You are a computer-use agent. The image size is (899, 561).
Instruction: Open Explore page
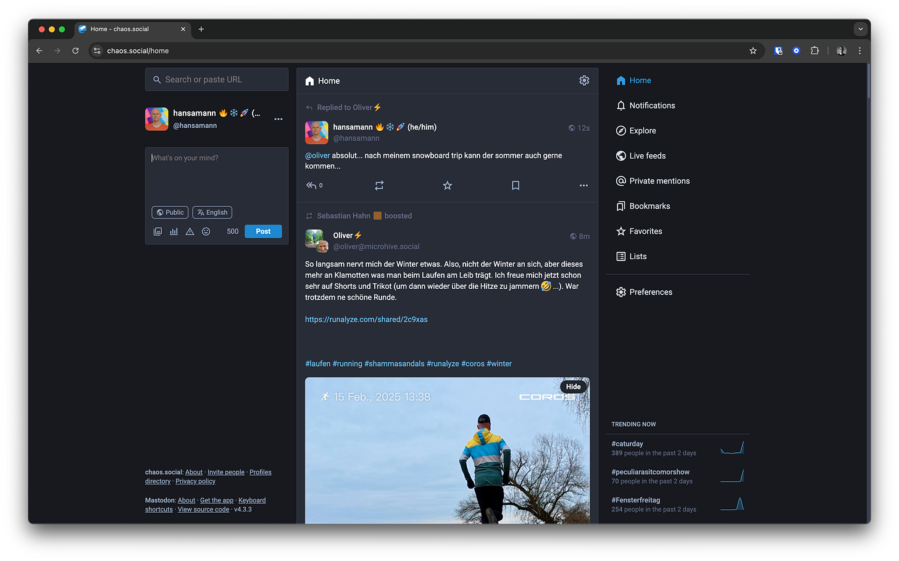coord(636,131)
